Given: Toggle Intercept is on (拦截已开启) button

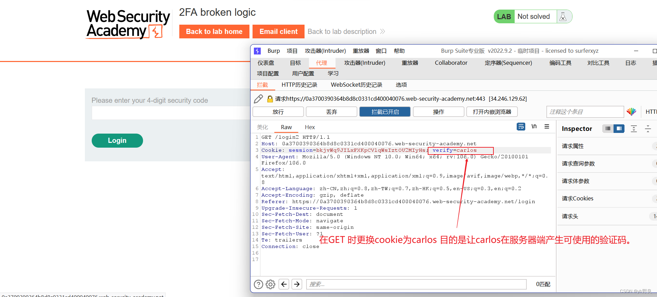Looking at the screenshot, I should point(385,112).
